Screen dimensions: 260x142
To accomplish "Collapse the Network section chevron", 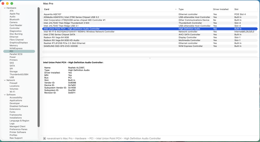I will pos(5,80).
